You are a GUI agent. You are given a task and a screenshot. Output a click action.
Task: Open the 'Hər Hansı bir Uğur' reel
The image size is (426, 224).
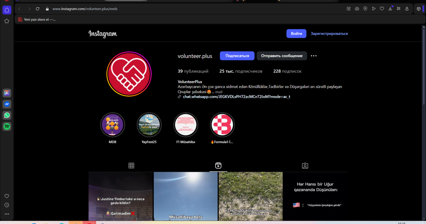(x=316, y=196)
